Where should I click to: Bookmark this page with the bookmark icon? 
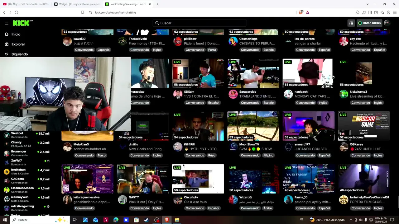click(82, 12)
